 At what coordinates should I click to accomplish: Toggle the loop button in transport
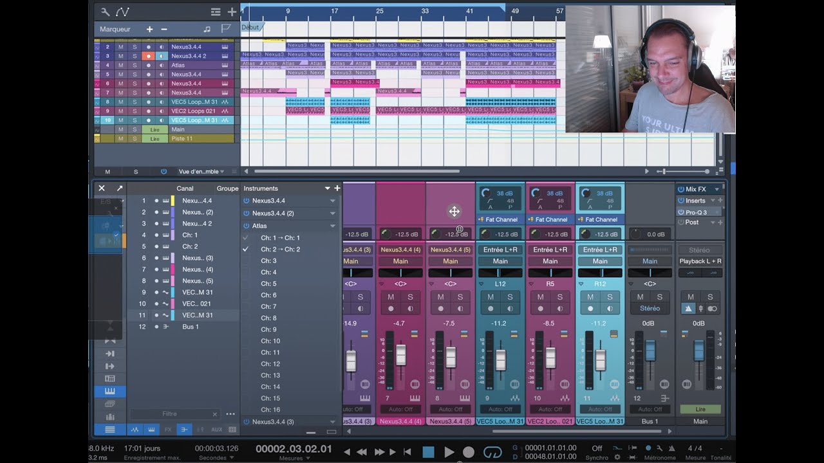(492, 452)
